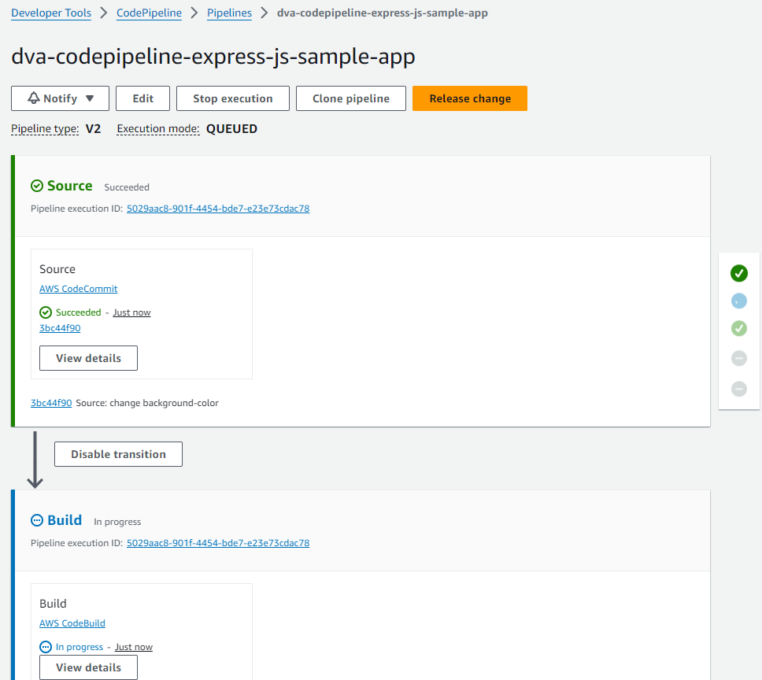Open Pipeline type info label
The width and height of the screenshot is (762, 680).
45,129
